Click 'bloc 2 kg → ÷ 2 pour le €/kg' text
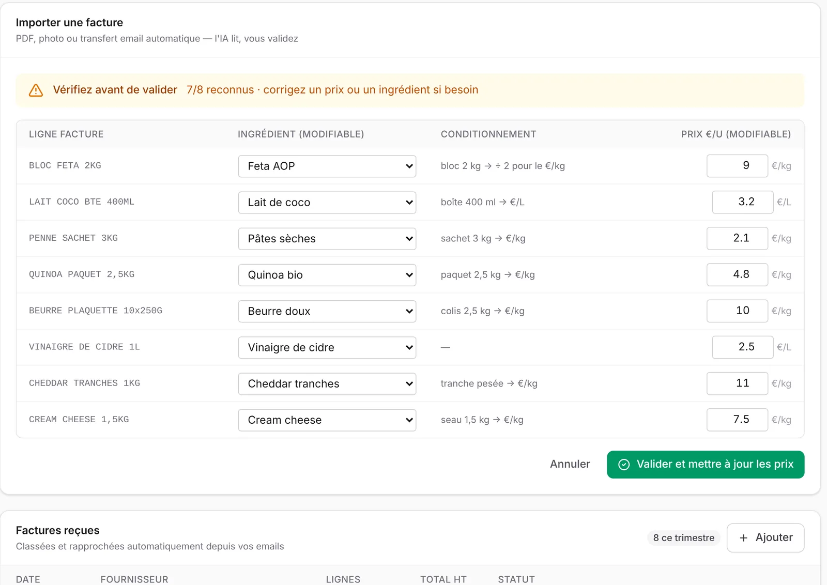Viewport: 827px width, 585px height. [502, 166]
